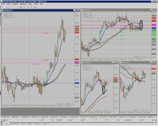Close the terminal panel with X

pos(2,119)
